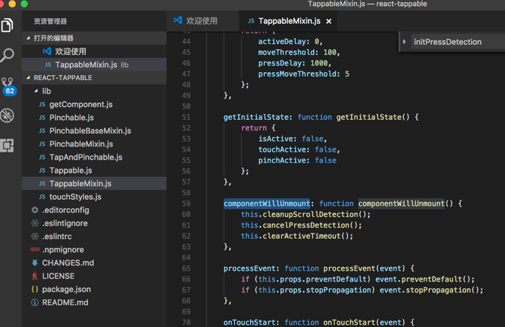Select the TappableMixin.js editor tab
The width and height of the screenshot is (505, 327).
click(x=289, y=21)
